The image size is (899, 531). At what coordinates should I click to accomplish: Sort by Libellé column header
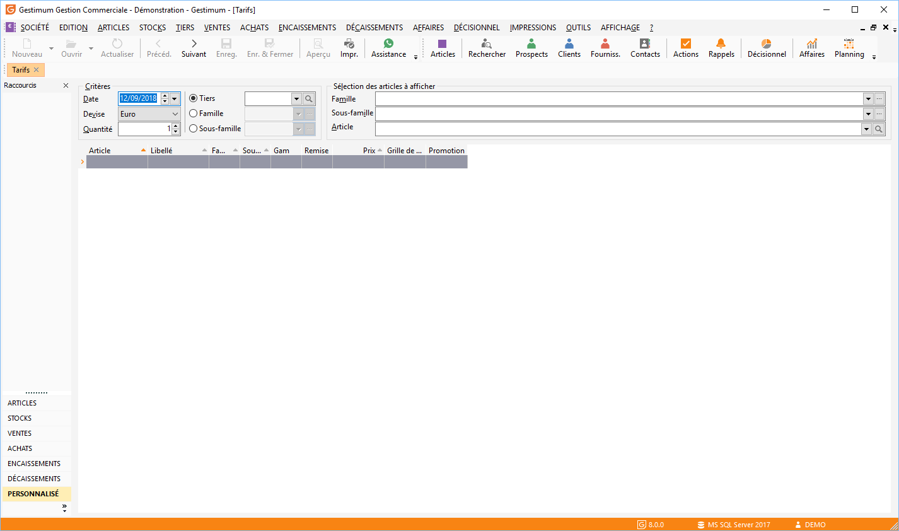(178, 151)
